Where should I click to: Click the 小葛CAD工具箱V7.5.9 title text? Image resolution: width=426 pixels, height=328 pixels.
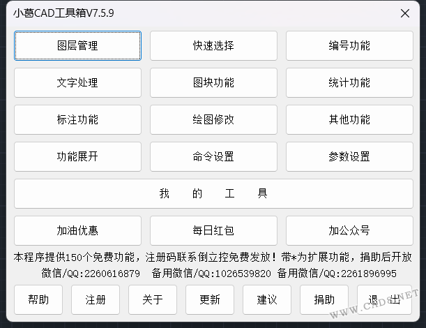tap(63, 13)
